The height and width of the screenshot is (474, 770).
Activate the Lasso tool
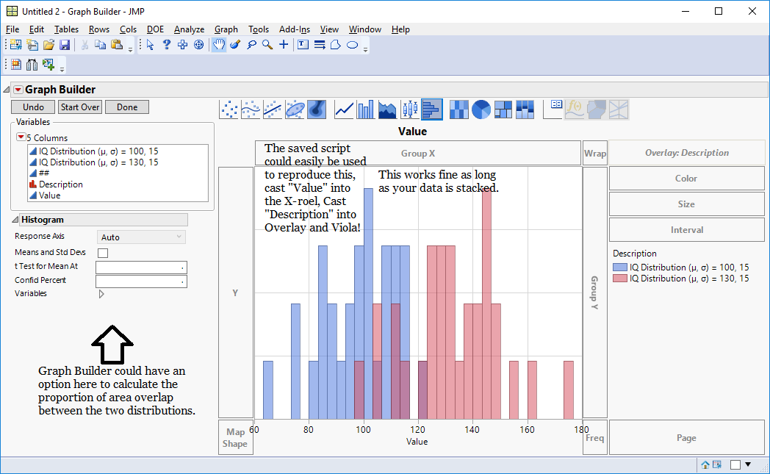(251, 45)
